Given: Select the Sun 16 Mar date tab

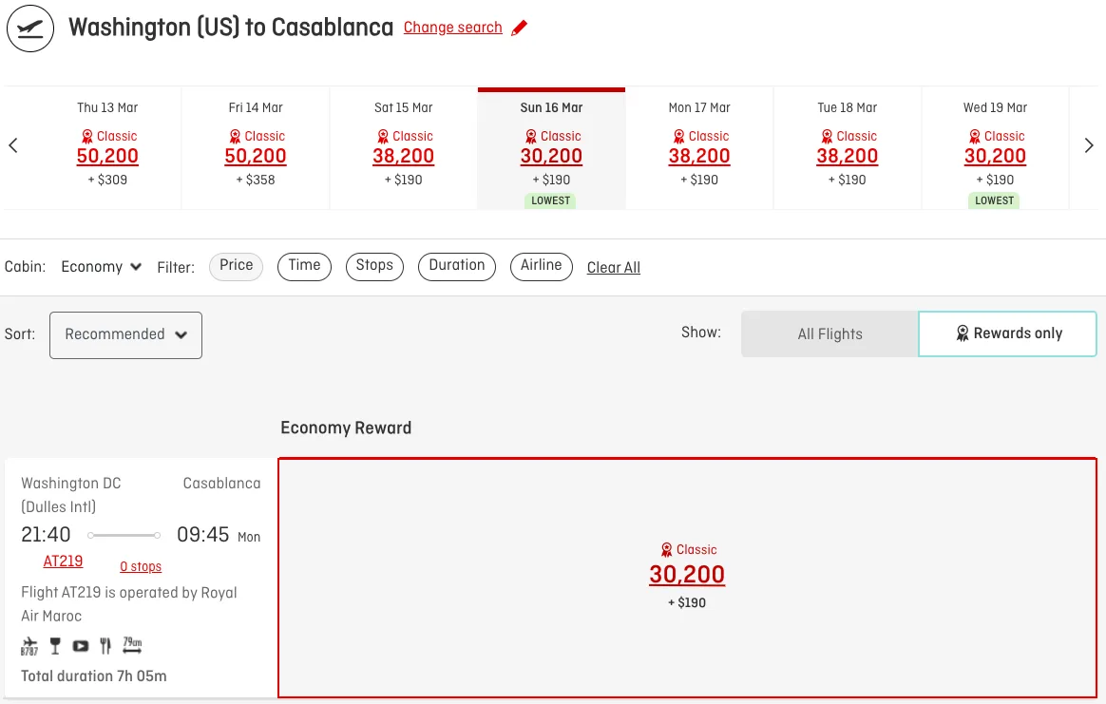Looking at the screenshot, I should point(552,148).
